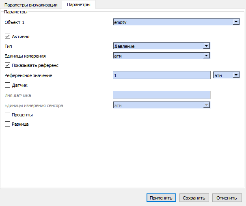
Task: Click the Имя датчика text label
Action: pos(18,95)
